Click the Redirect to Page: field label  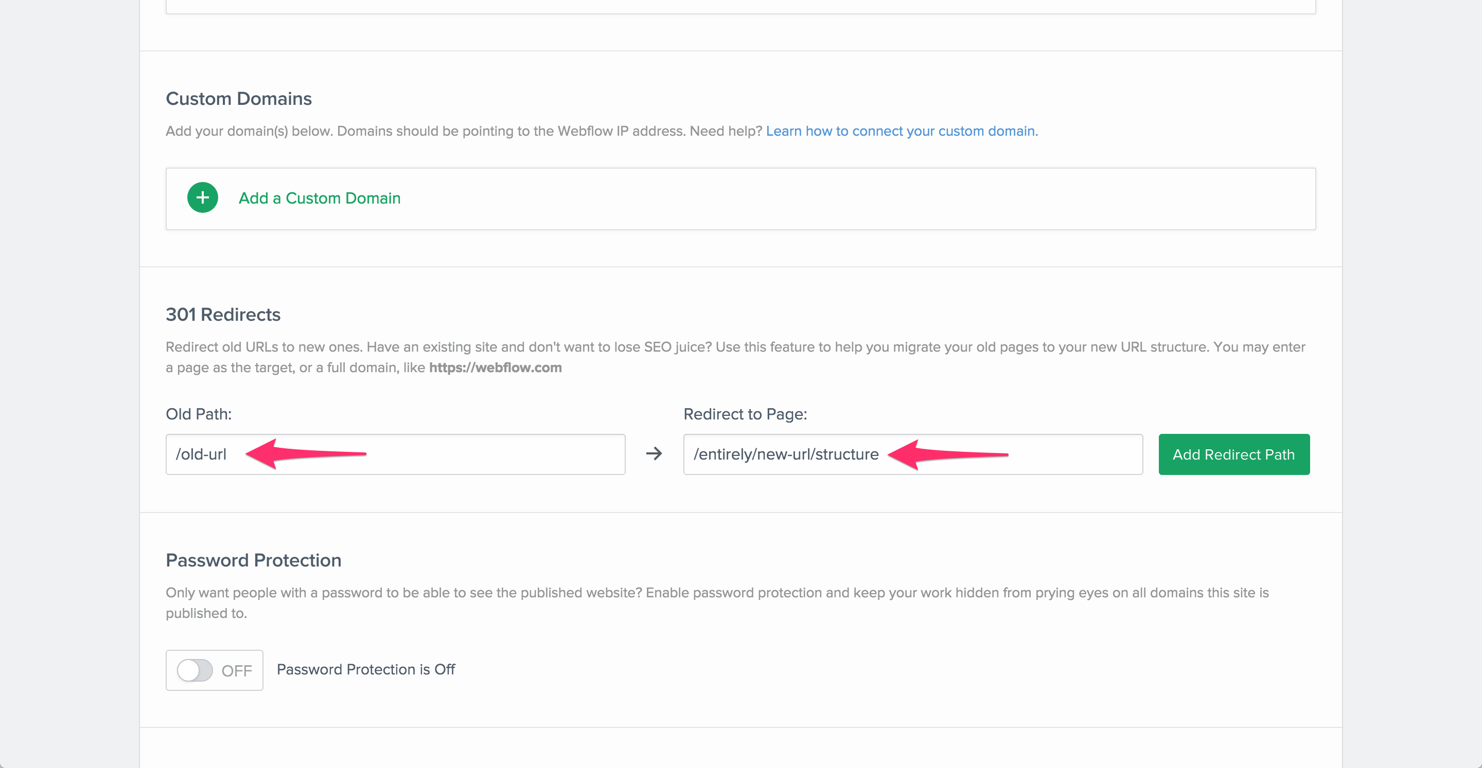coord(745,414)
